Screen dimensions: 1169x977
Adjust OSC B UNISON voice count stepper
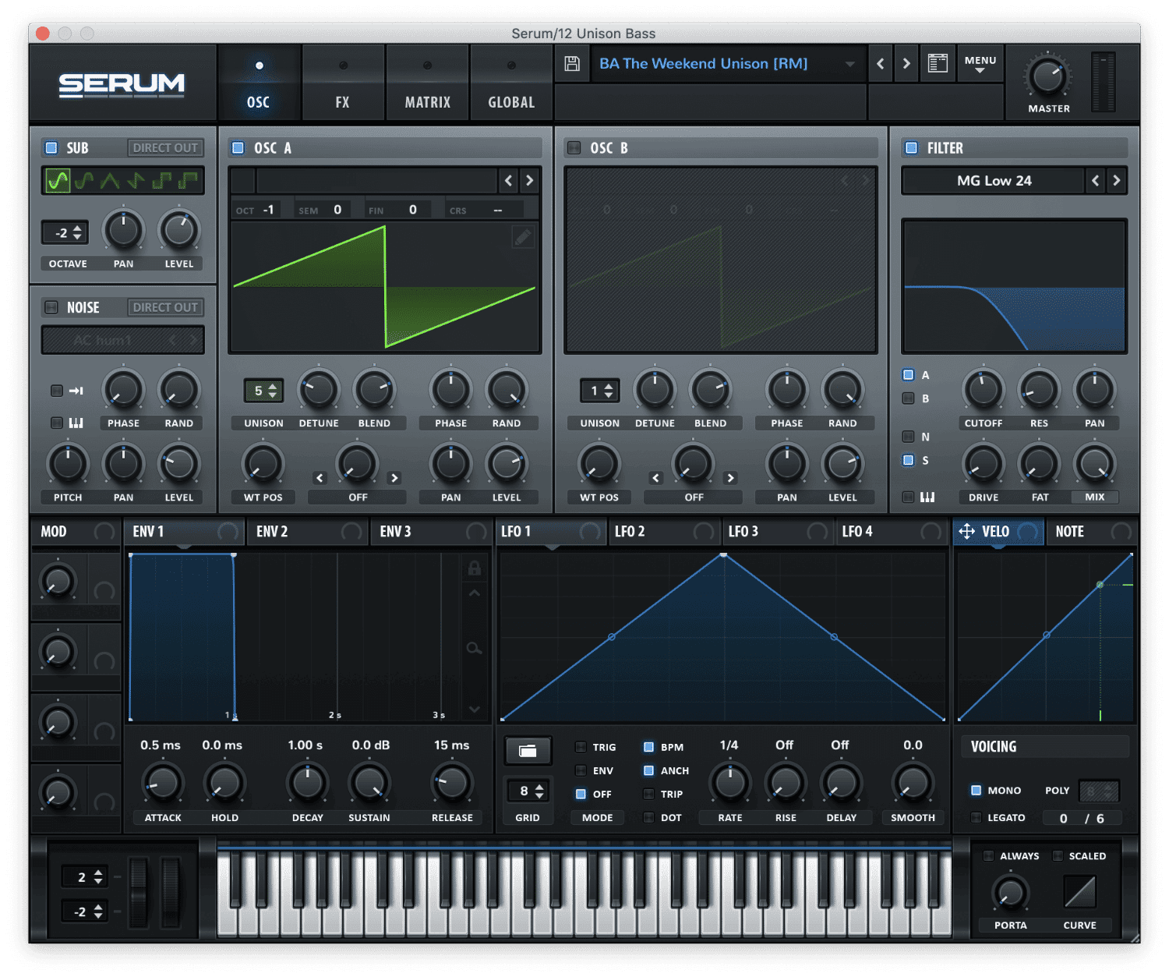[x=600, y=391]
